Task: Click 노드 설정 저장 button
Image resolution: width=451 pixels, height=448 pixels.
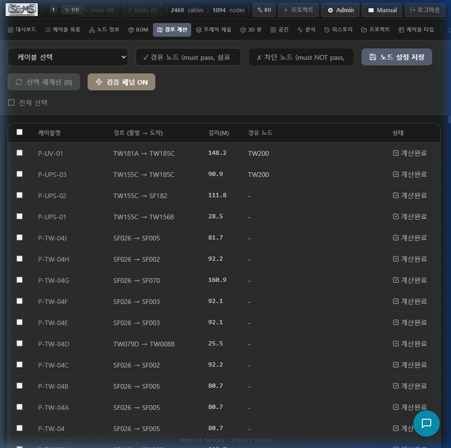Action: point(397,57)
